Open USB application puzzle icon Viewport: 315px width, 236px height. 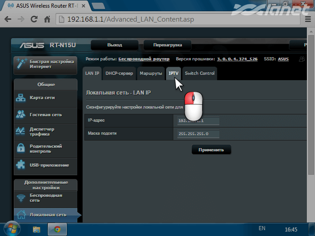[x=21, y=165]
